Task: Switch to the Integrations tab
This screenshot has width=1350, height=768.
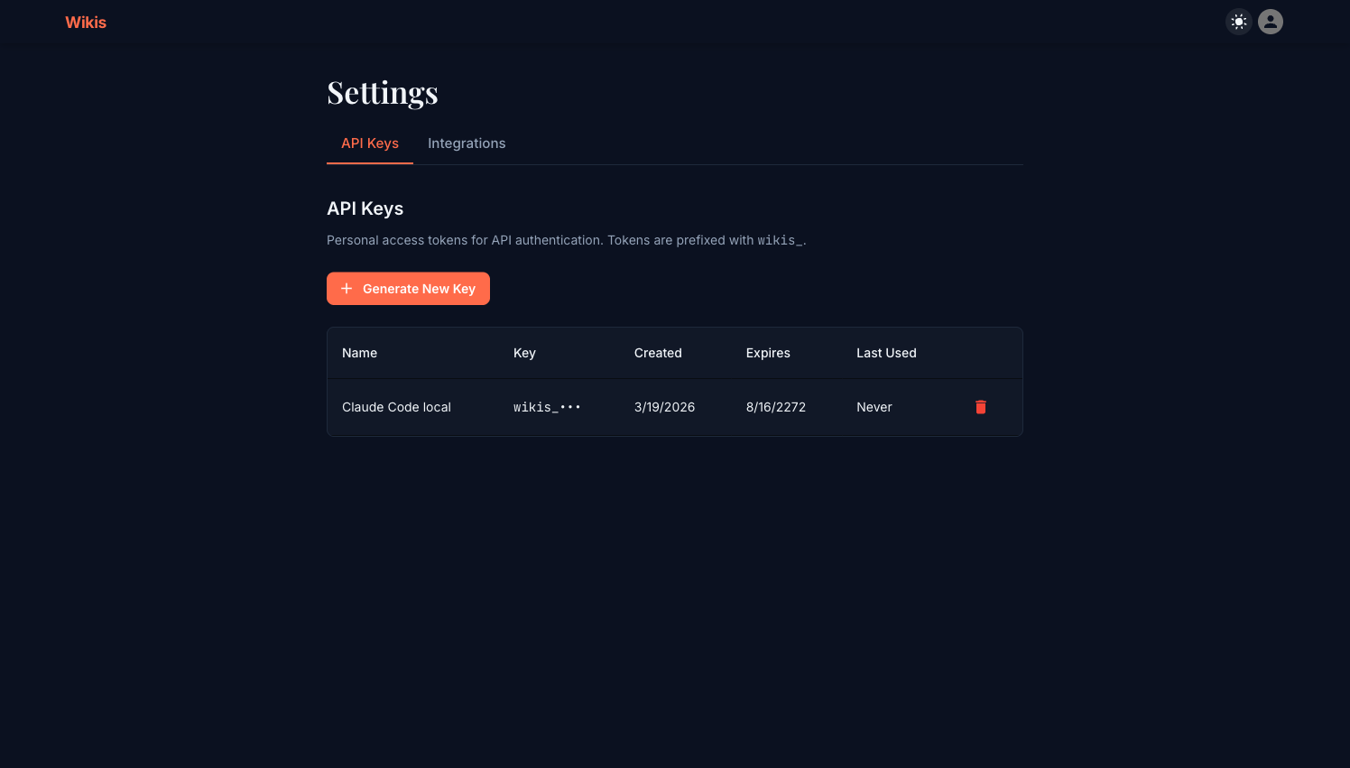Action: click(x=467, y=143)
